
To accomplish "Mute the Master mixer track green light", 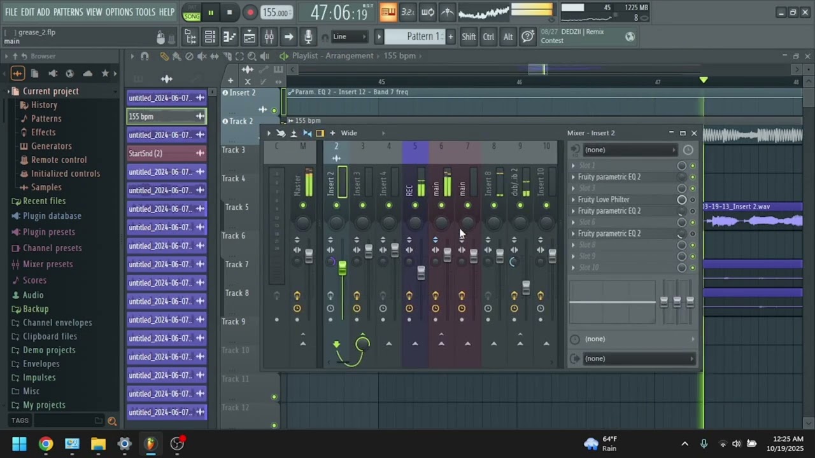I will (x=302, y=205).
